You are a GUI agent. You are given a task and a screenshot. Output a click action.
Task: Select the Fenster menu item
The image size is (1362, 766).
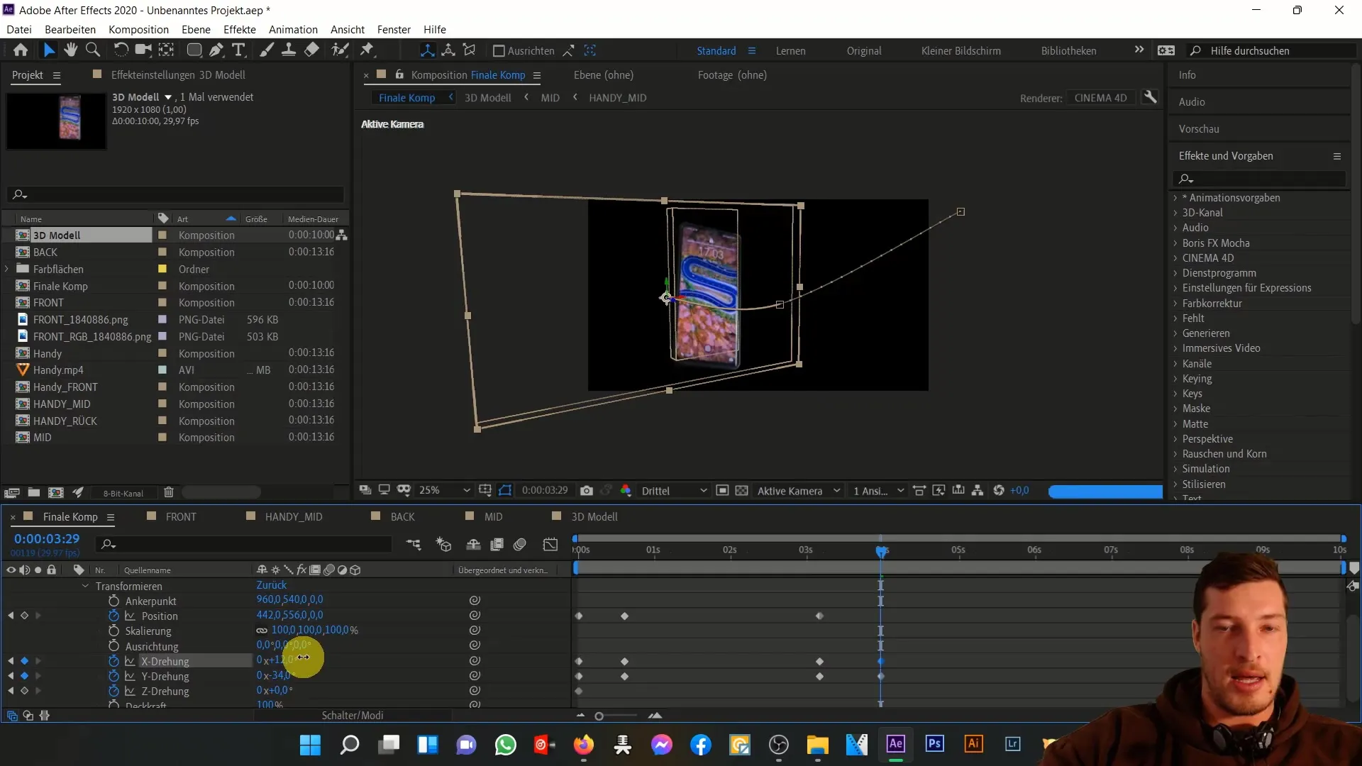pyautogui.click(x=394, y=29)
